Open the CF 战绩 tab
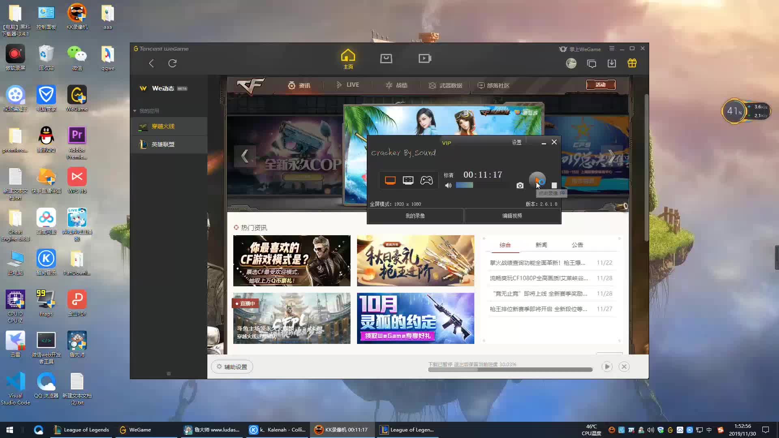Viewport: 779px width, 438px height. point(396,86)
